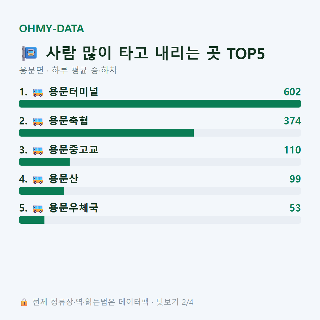Click the 용문터미널 full progress bar
This screenshot has width=320, height=320.
coord(160,104)
